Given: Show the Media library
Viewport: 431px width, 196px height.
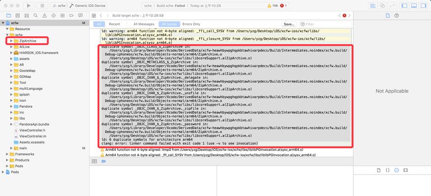Looking at the screenshot, I should [x=405, y=170].
